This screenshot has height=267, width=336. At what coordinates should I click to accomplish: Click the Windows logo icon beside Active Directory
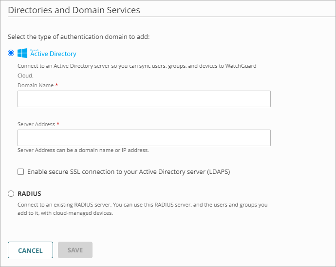(x=22, y=53)
